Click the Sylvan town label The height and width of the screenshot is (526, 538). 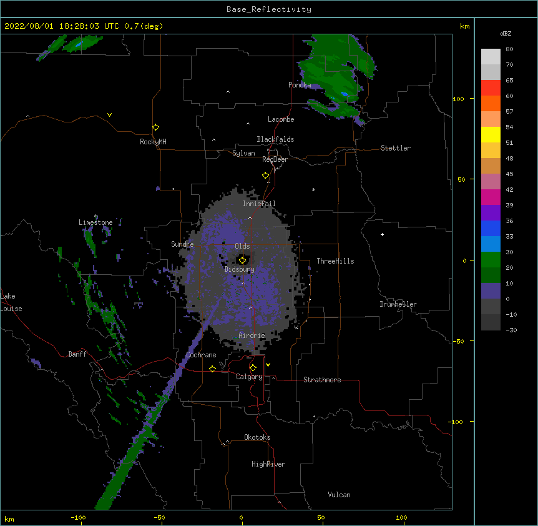(x=243, y=153)
